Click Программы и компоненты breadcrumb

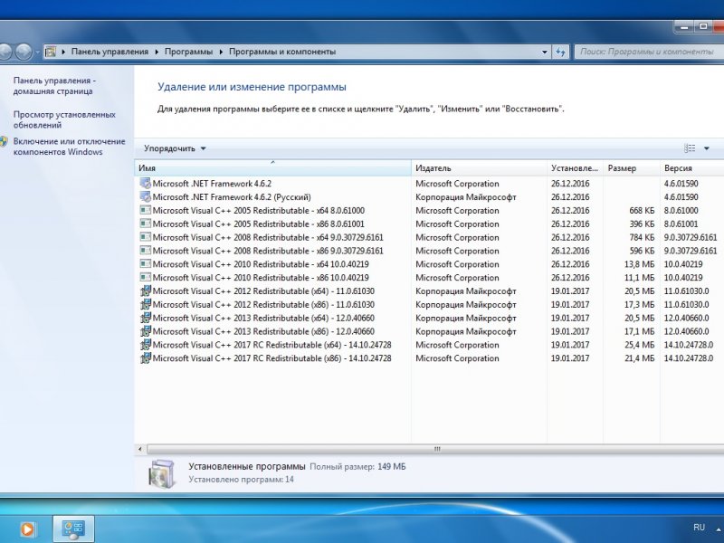pos(282,52)
